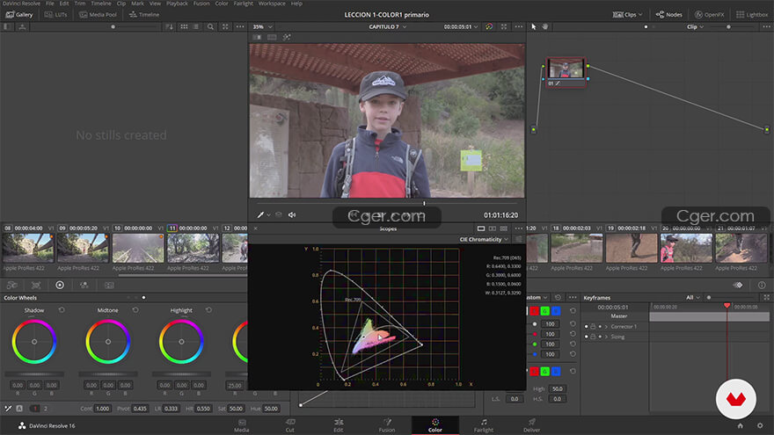The width and height of the screenshot is (774, 435).
Task: Open the Nodes editor panel
Action: click(668, 15)
